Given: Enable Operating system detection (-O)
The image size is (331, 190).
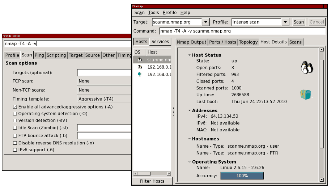Looking at the screenshot, I should 15,114.
